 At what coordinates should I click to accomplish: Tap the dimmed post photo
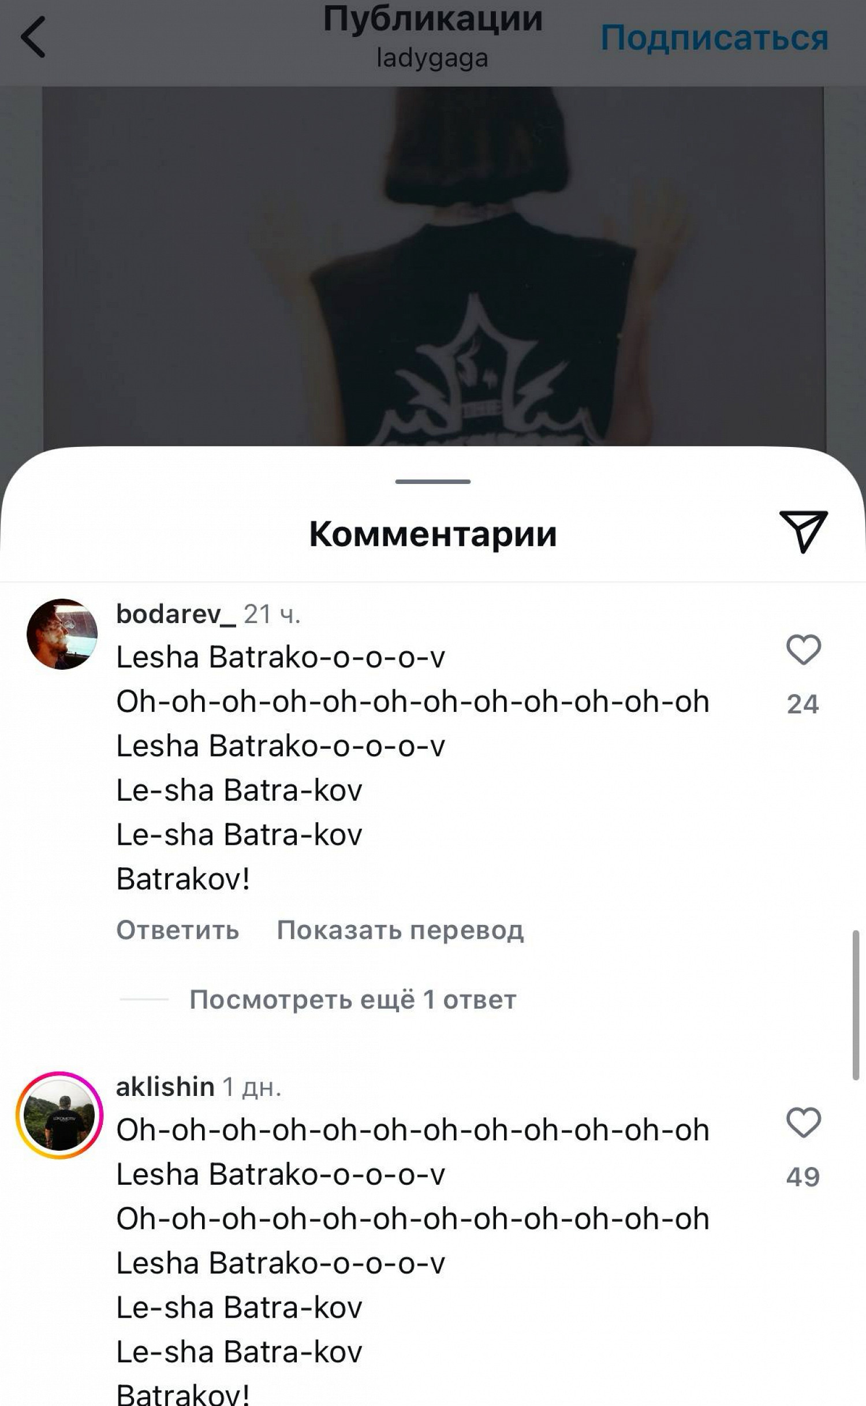point(433,266)
